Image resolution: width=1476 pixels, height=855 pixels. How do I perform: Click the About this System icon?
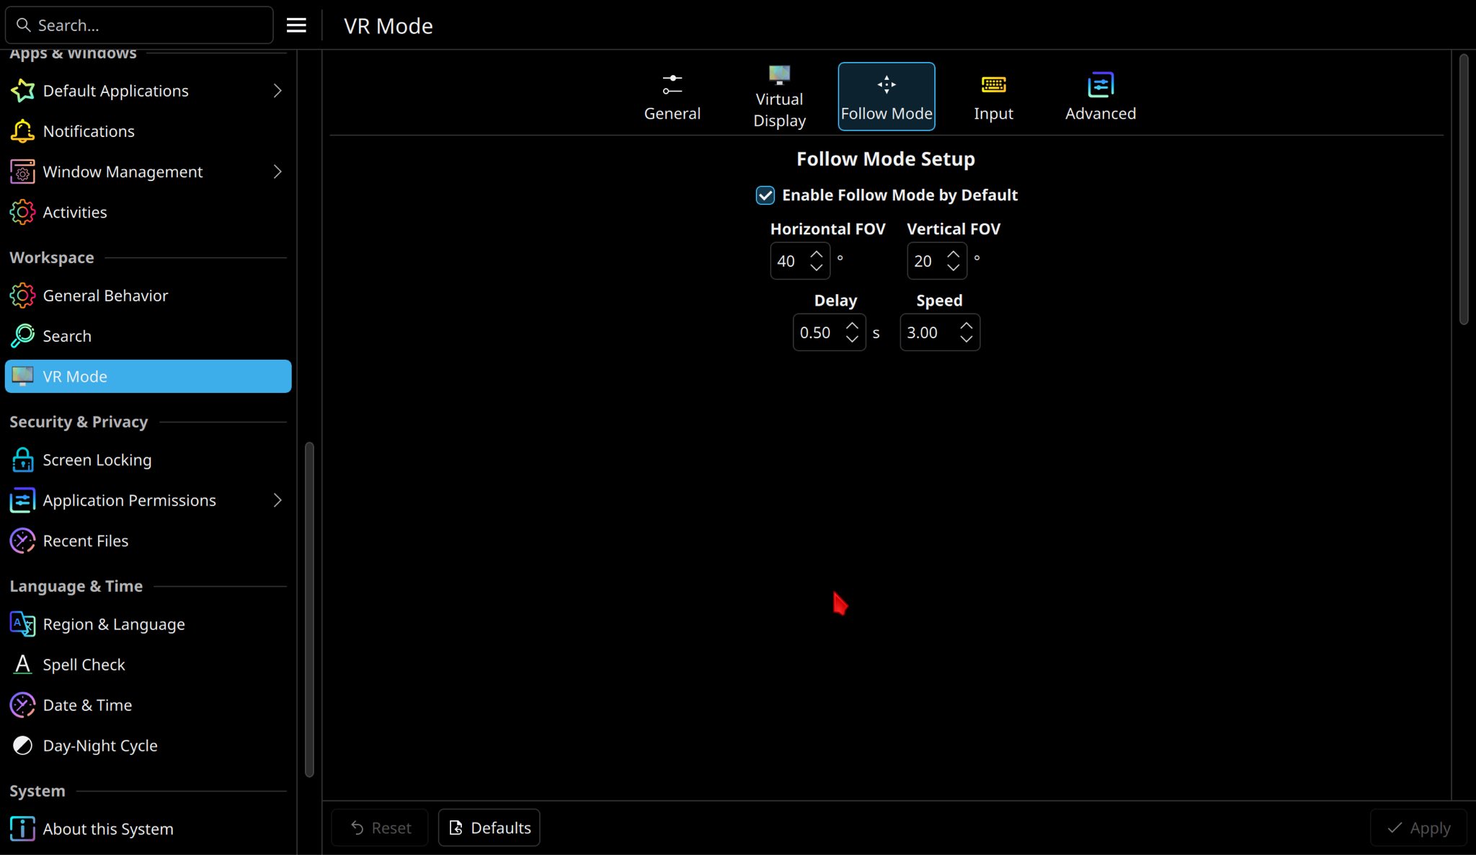[x=22, y=829]
